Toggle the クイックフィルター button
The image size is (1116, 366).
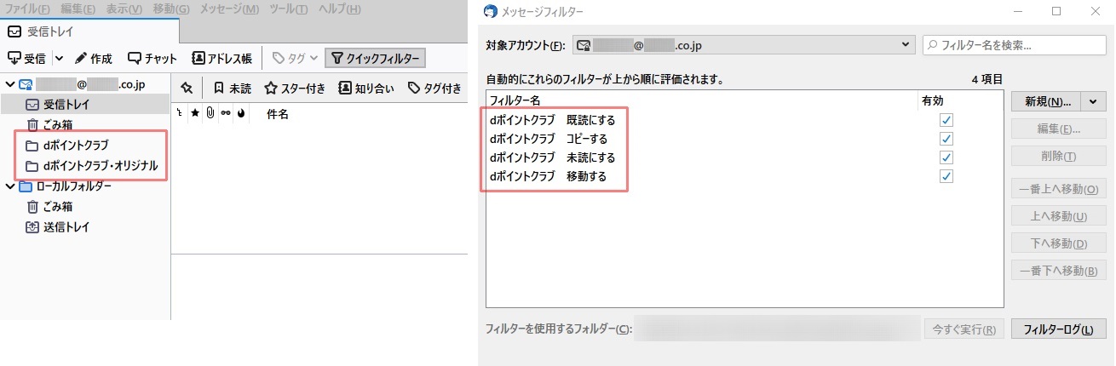375,59
